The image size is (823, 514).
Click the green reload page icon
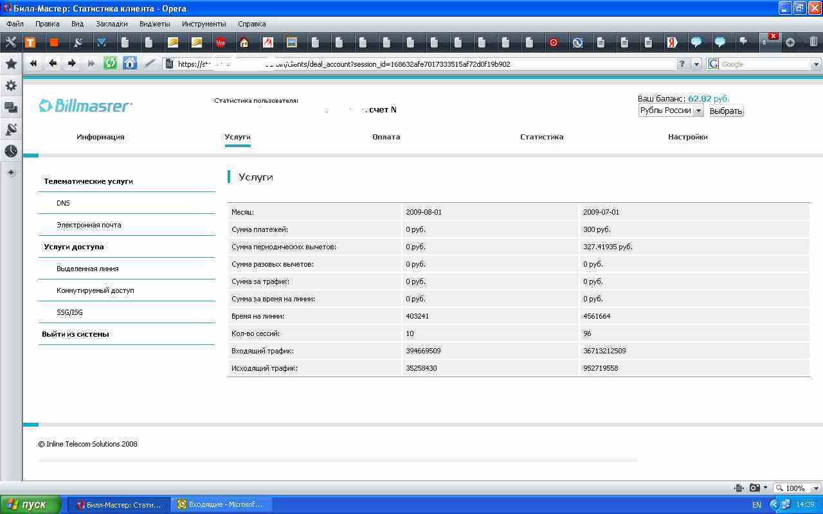point(110,63)
